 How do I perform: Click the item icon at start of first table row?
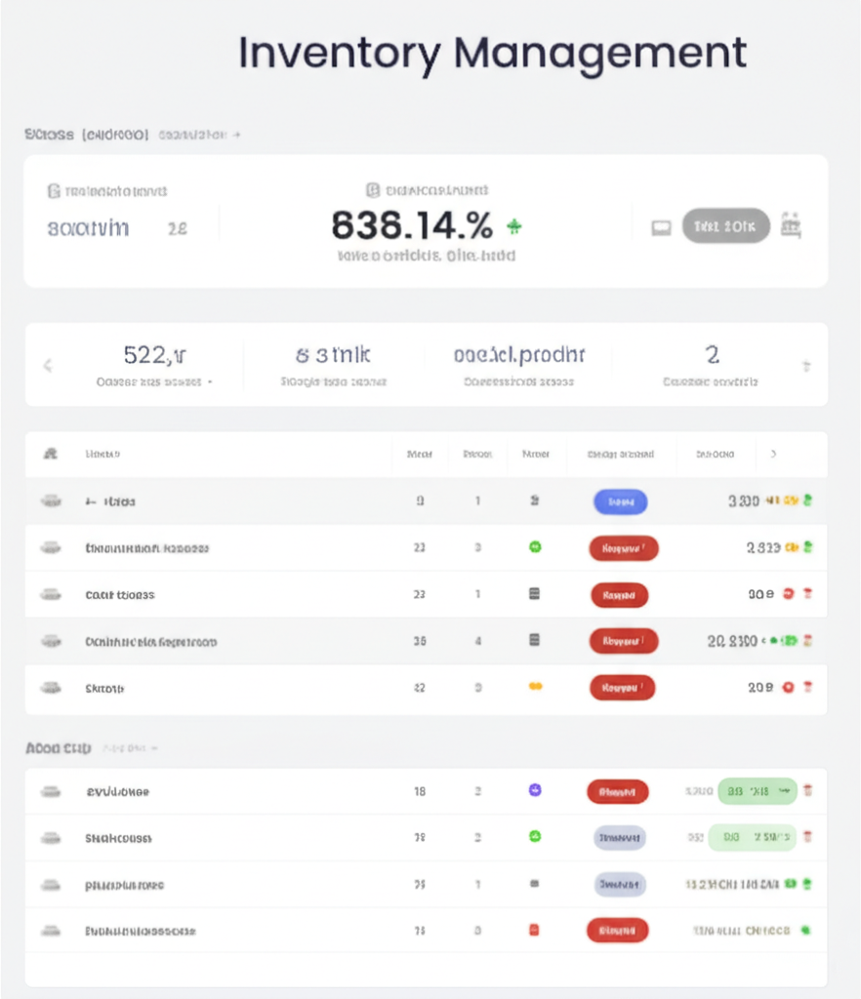(51, 500)
